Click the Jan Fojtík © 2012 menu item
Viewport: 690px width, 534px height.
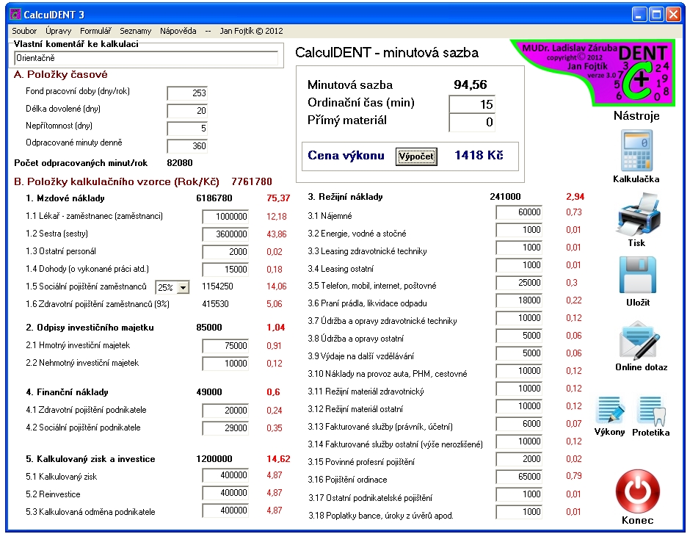[251, 31]
